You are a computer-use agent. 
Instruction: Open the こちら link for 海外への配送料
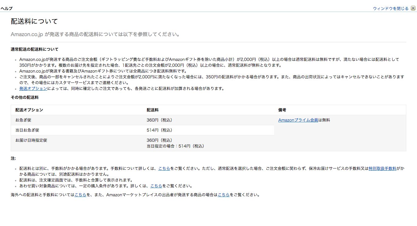(81, 194)
